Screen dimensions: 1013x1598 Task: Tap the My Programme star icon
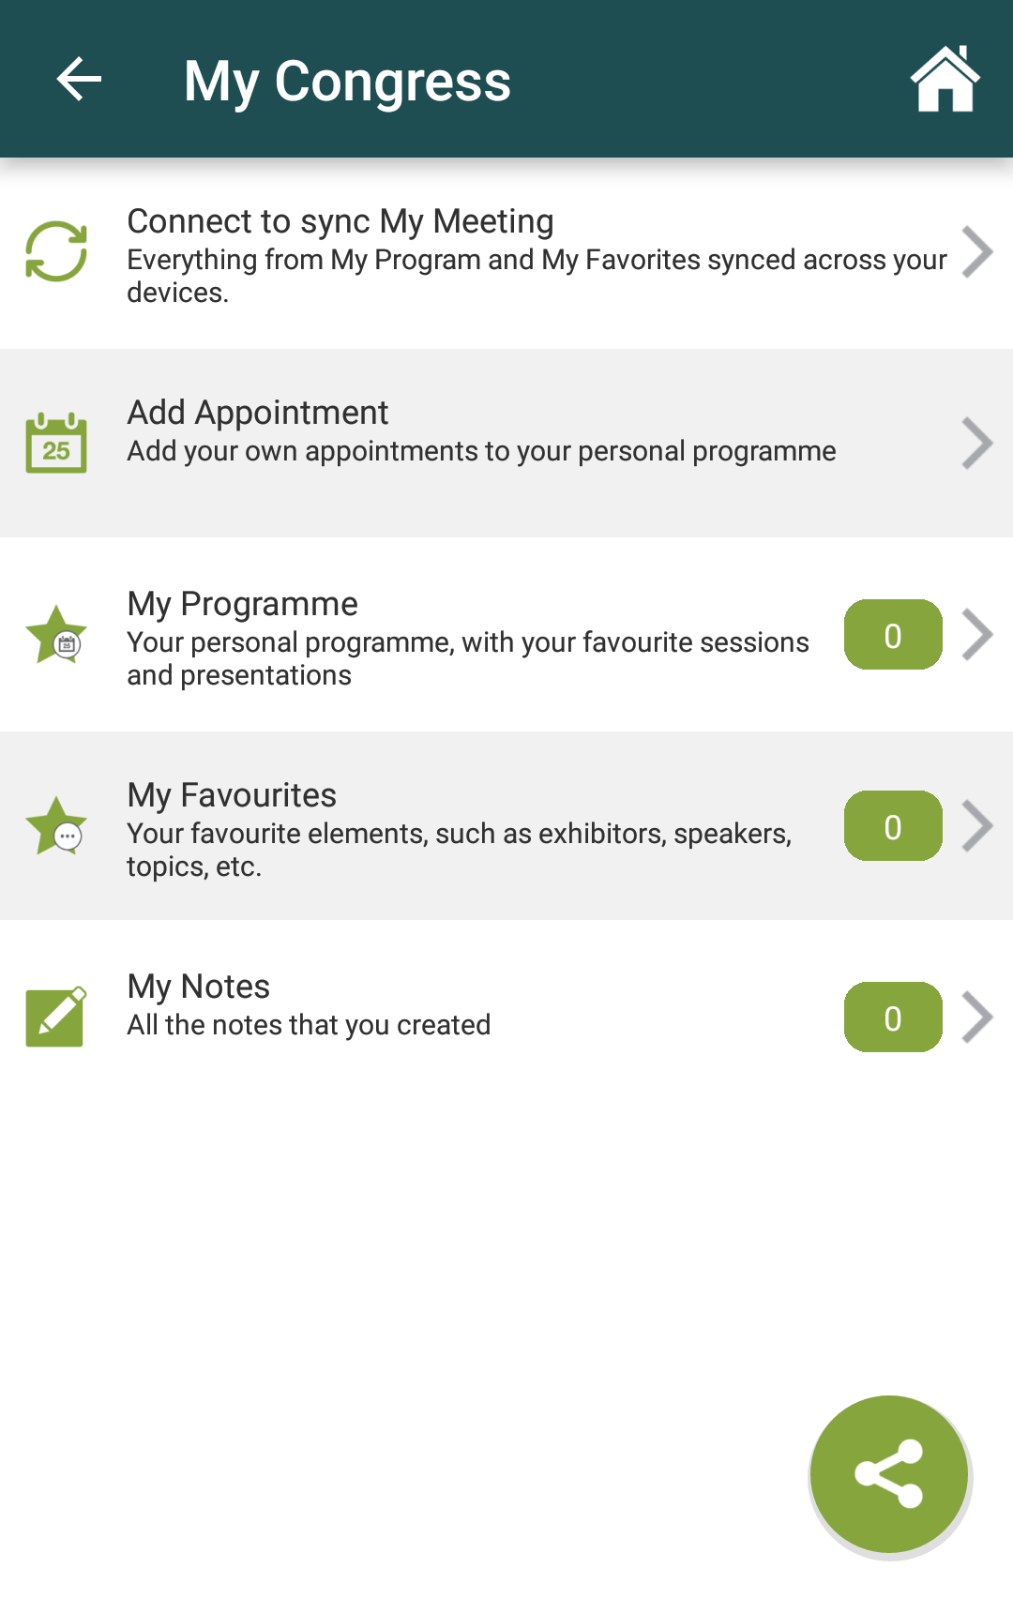[x=56, y=635]
